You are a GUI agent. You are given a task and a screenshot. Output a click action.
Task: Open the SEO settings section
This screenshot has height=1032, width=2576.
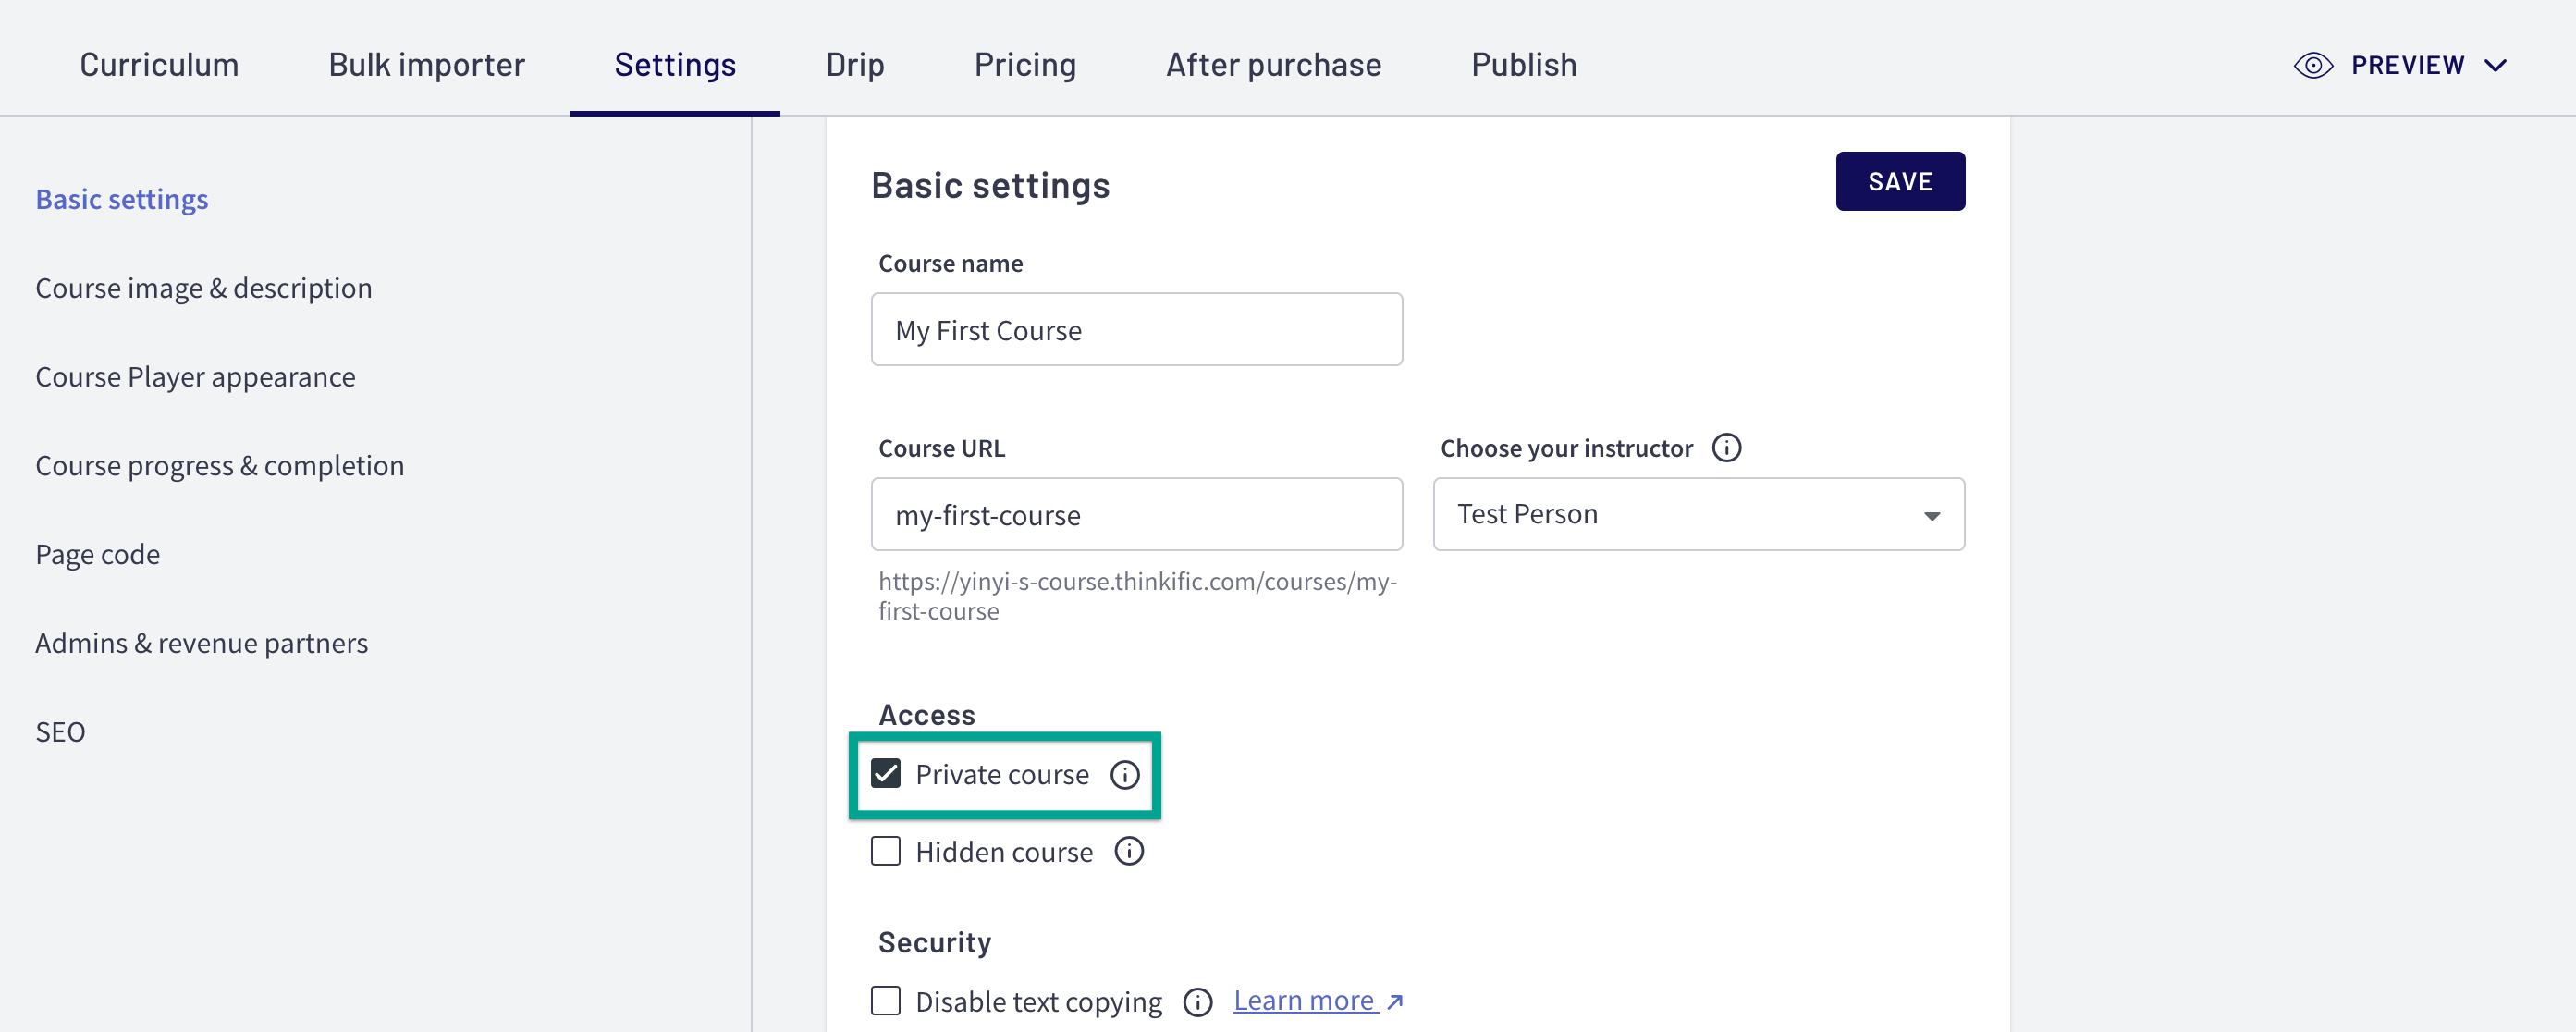[x=60, y=732]
